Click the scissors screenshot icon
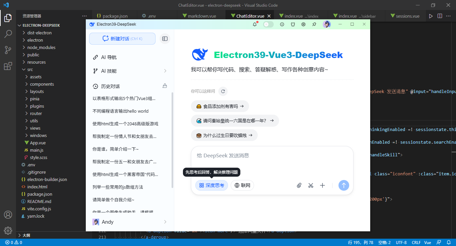 [311, 185]
